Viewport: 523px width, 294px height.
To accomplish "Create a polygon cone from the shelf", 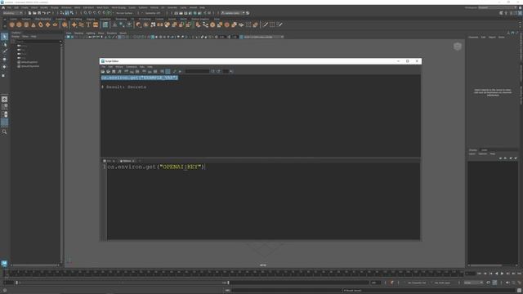I will click(x=34, y=24).
